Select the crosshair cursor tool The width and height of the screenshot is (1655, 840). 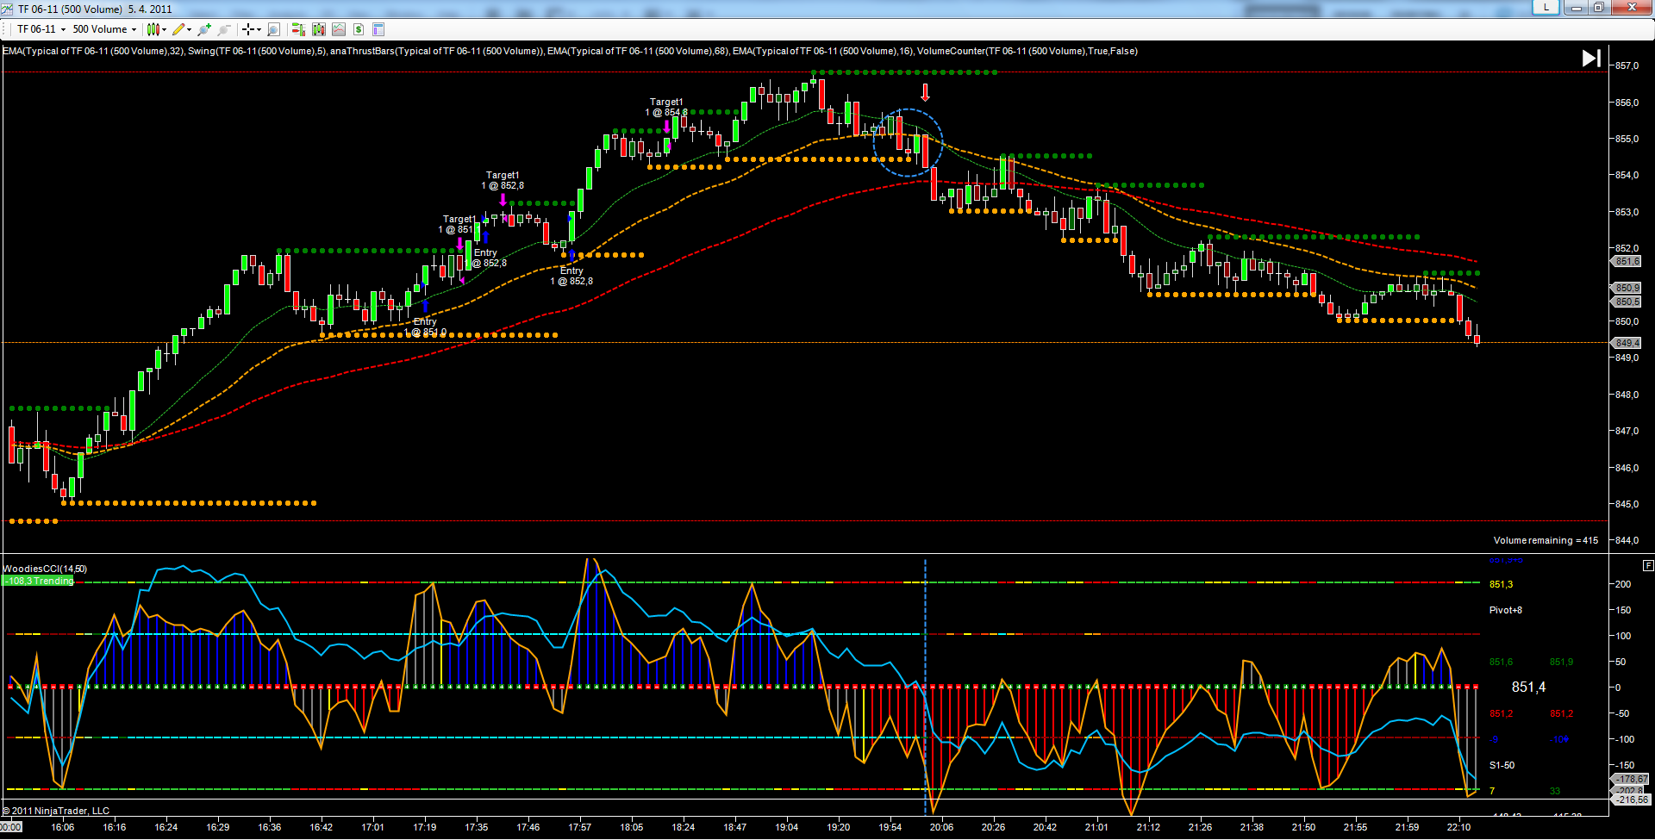coord(248,29)
